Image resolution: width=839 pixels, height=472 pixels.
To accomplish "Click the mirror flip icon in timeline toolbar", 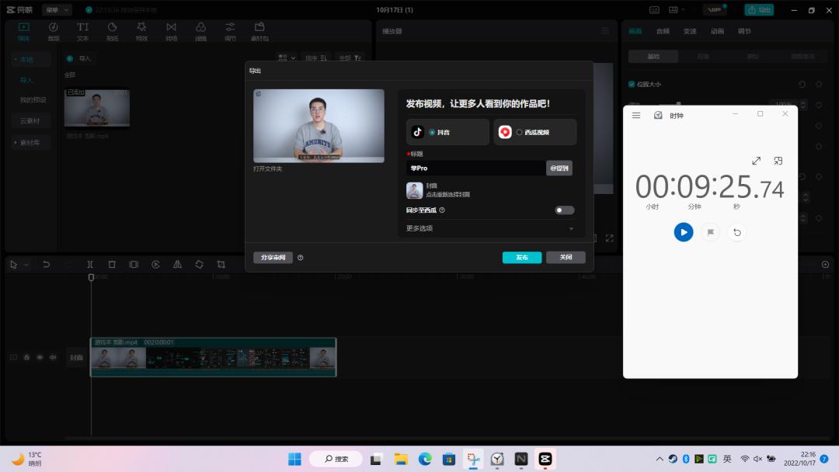I will (177, 264).
